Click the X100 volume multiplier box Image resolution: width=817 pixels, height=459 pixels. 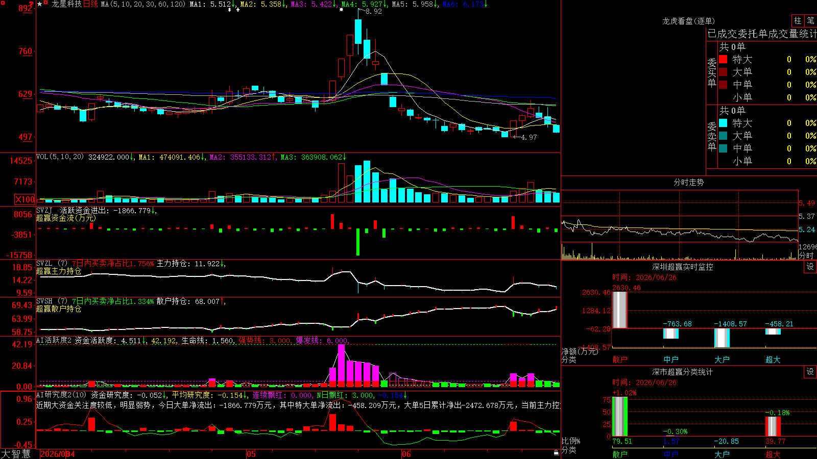25,200
